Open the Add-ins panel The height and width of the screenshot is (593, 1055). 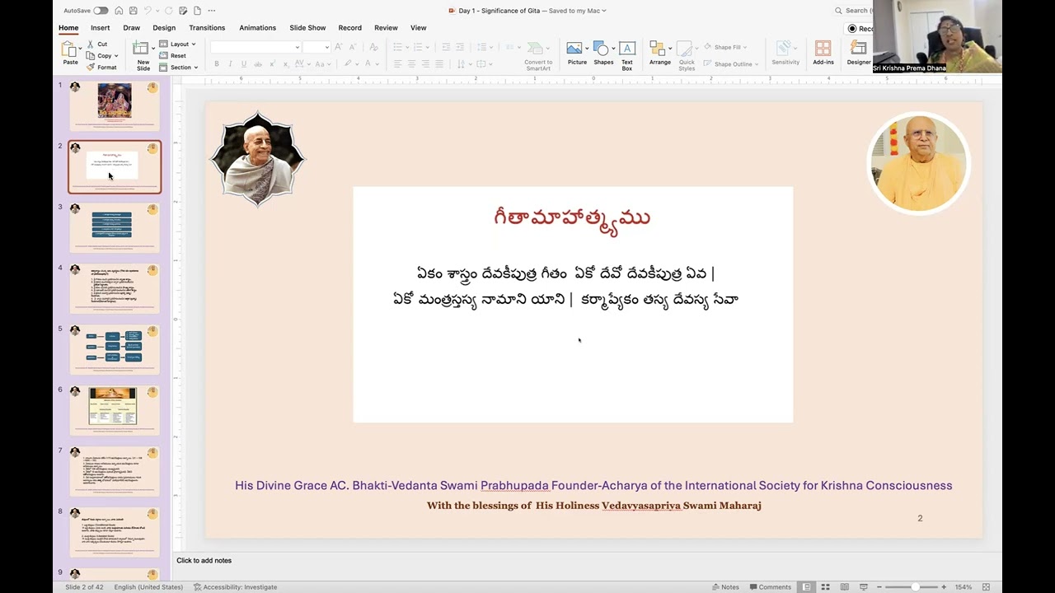pyautogui.click(x=823, y=54)
